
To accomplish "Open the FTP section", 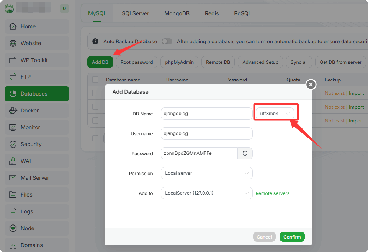I will [x=37, y=77].
